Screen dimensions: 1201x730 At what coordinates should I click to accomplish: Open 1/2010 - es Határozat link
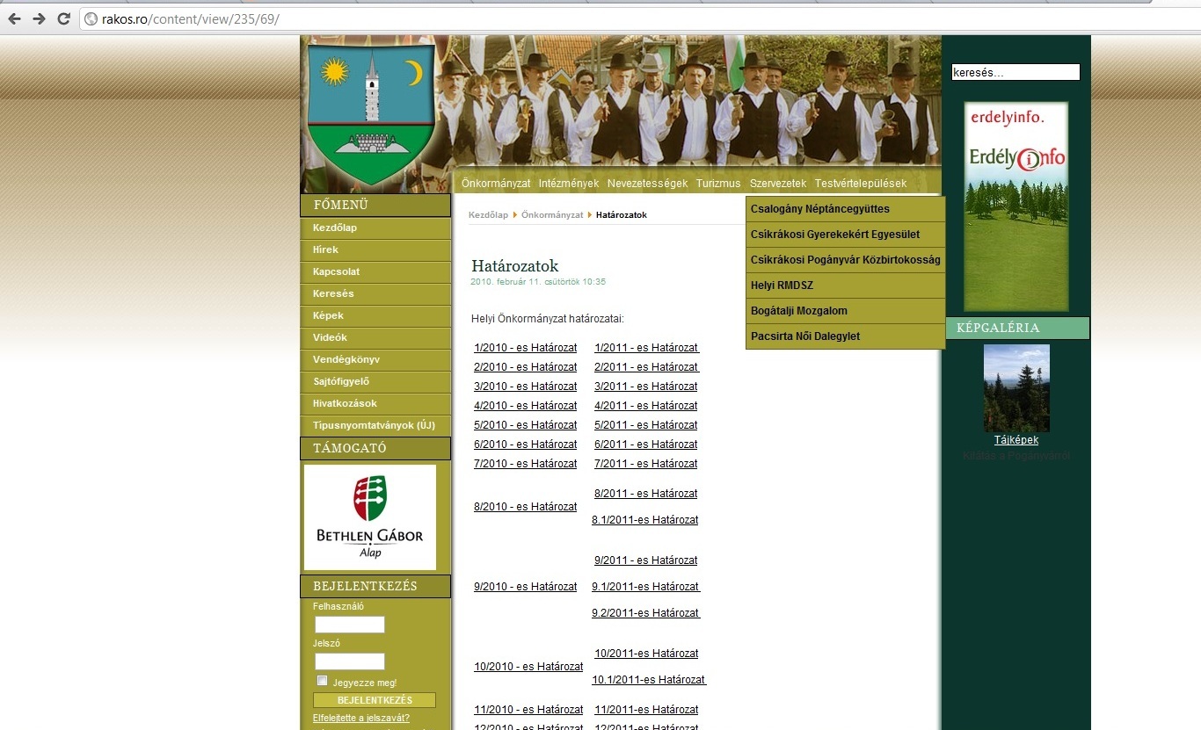coord(526,348)
